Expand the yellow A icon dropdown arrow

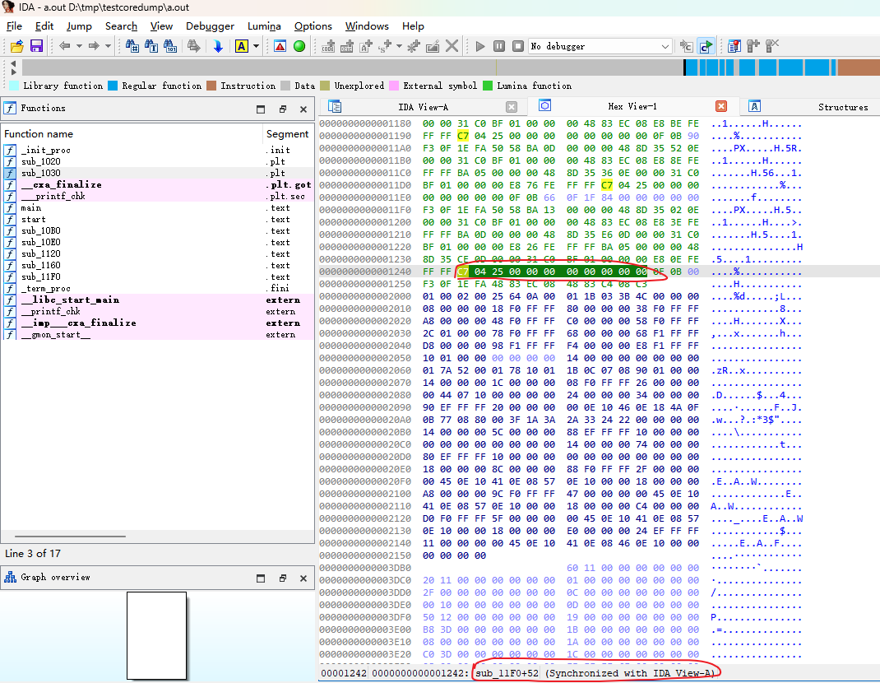256,46
